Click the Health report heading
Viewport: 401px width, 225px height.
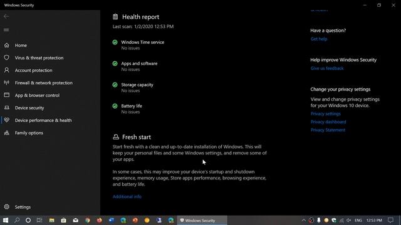tap(140, 17)
